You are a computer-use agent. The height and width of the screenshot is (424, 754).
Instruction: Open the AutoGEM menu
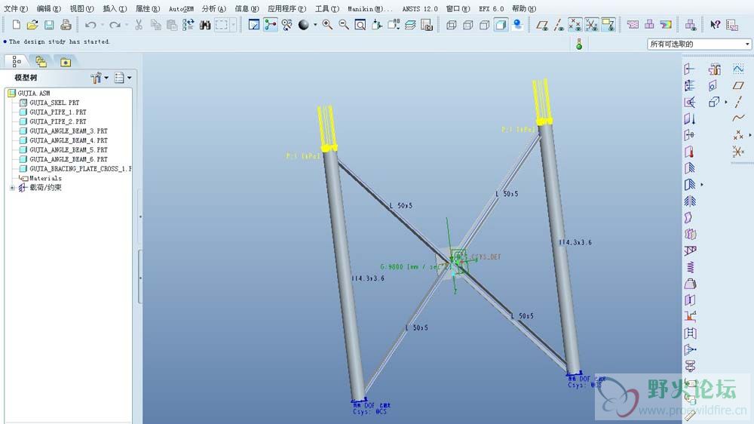181,8
